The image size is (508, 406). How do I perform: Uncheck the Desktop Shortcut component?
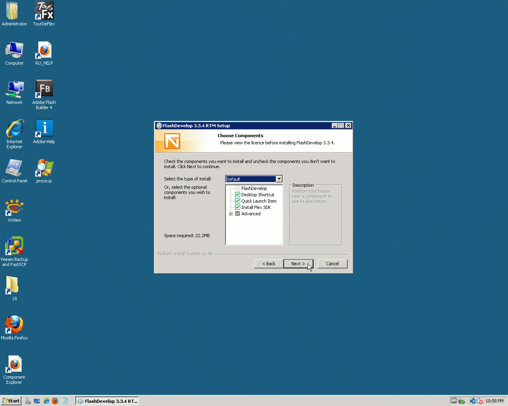click(237, 195)
